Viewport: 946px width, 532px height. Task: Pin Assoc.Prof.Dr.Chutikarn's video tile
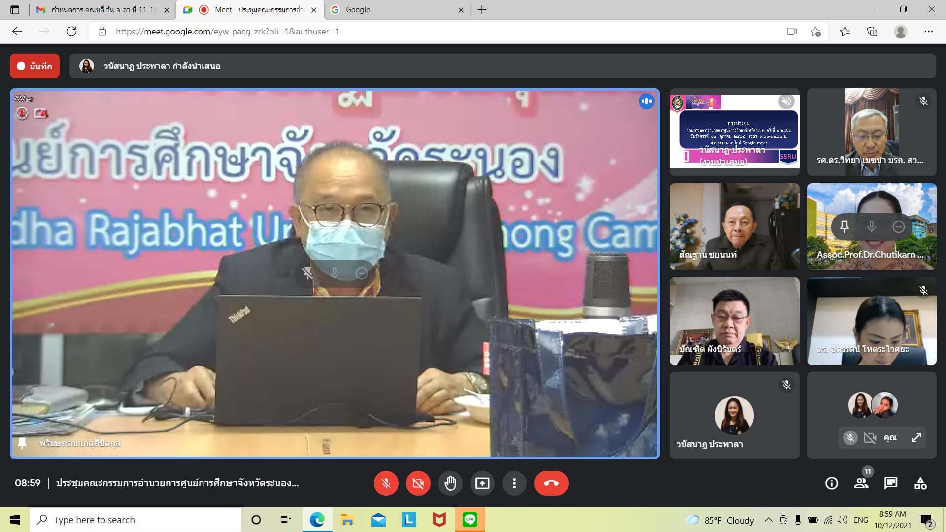(x=844, y=227)
